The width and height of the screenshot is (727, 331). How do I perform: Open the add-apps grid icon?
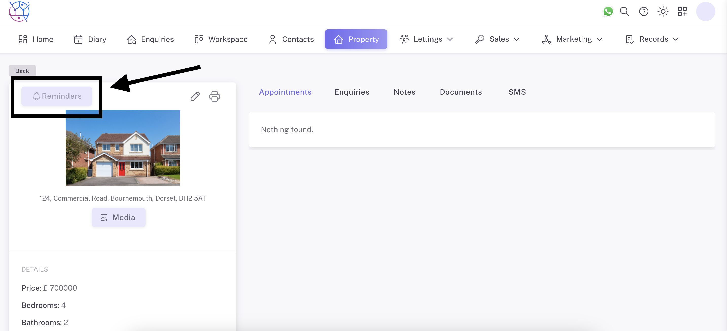coord(682,12)
